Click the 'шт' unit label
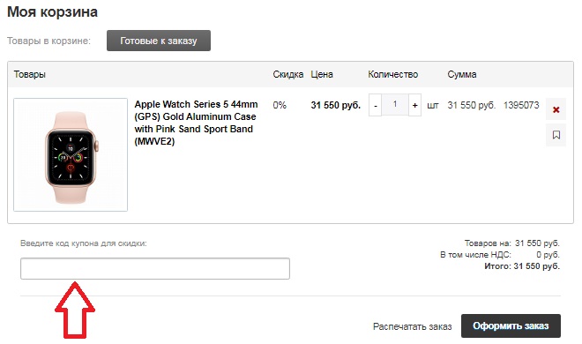 [432, 105]
